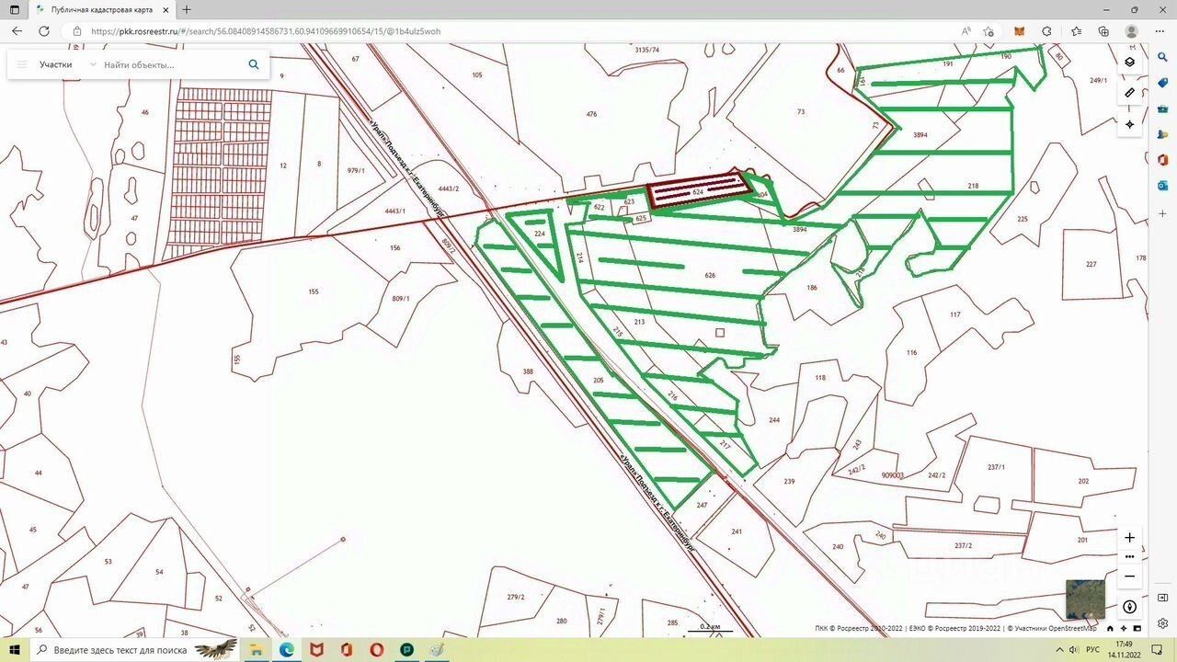Open a new browser tab
This screenshot has height=662, width=1177.
click(187, 9)
